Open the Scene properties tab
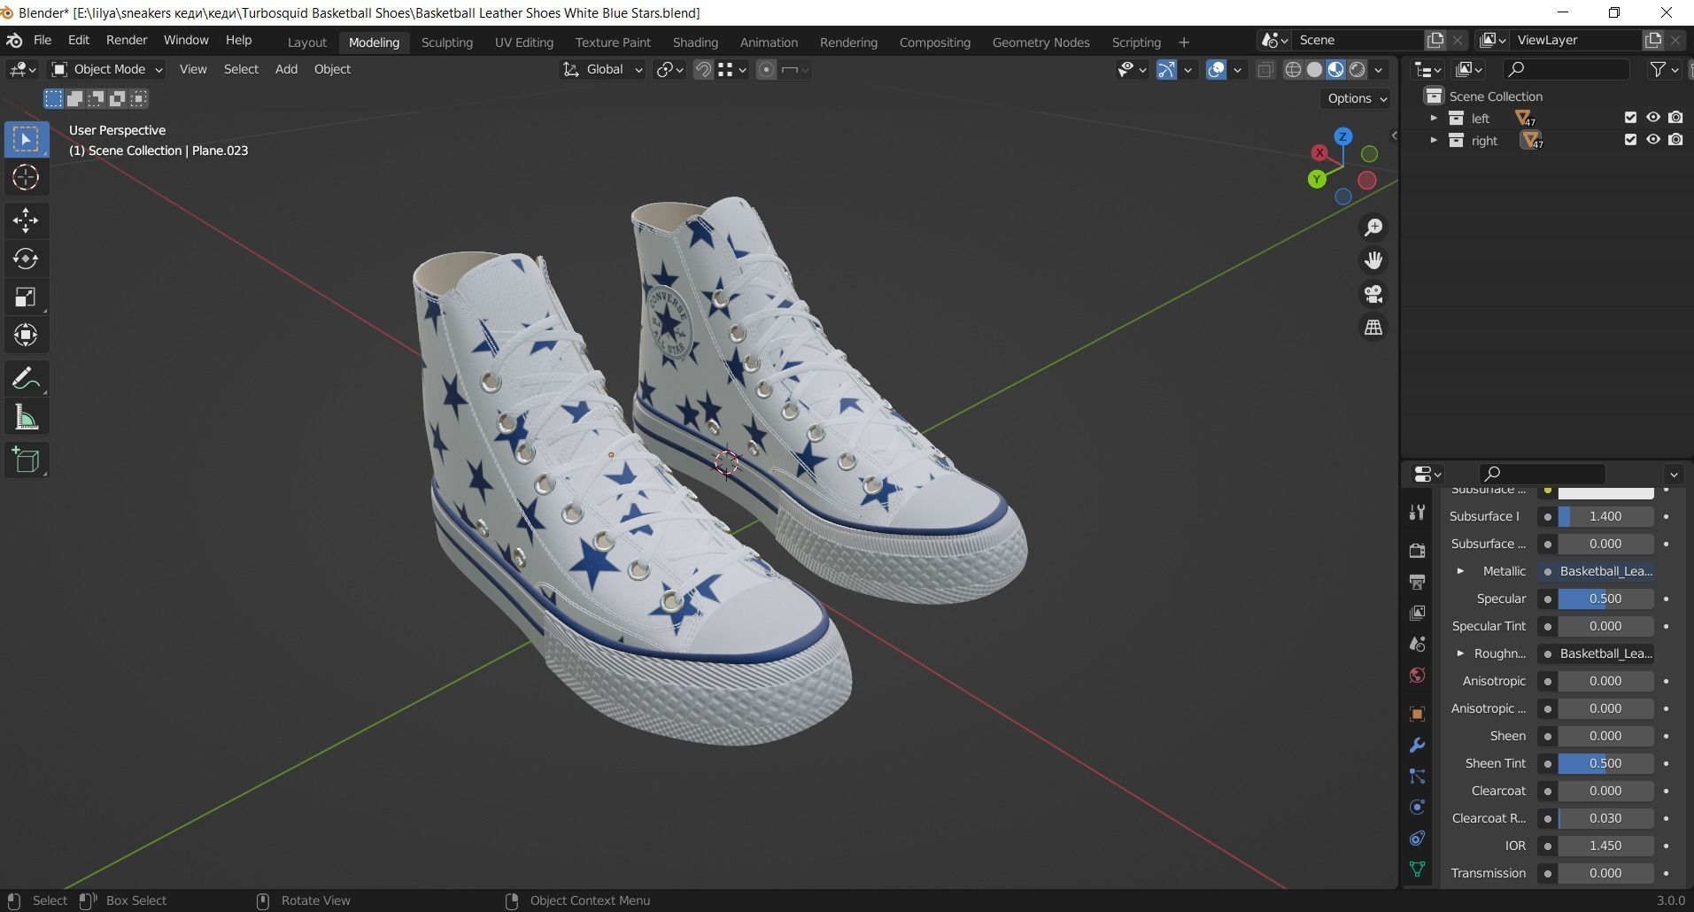 point(1417,644)
